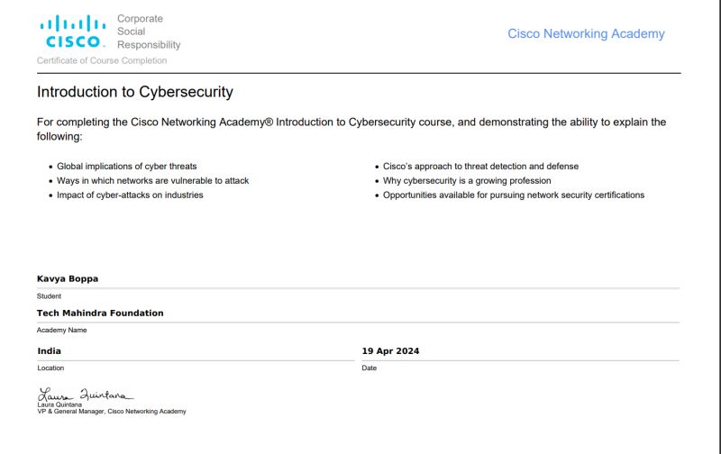
Task: Click Why cybersecurity is a growing profession
Action: 467,180
